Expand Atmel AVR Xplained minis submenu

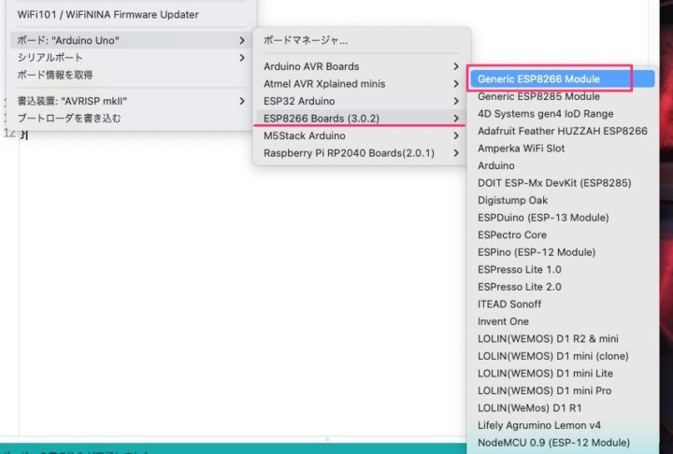click(322, 84)
